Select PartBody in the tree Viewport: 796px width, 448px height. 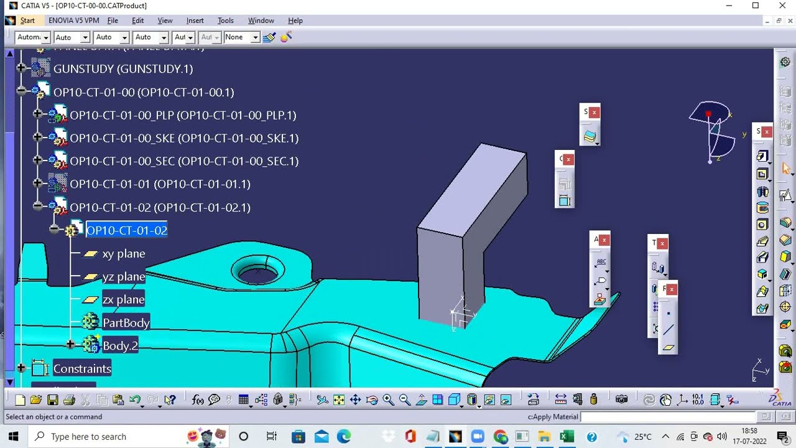[126, 322]
